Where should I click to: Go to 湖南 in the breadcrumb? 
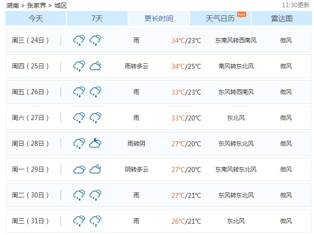tap(12, 5)
